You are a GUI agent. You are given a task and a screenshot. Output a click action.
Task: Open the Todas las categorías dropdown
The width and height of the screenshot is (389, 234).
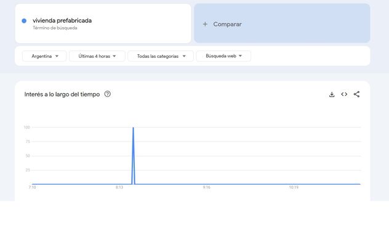[x=161, y=56]
